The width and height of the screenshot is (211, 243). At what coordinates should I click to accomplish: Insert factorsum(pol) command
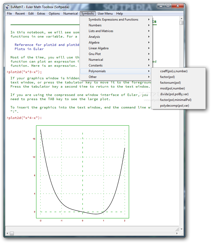point(178,83)
